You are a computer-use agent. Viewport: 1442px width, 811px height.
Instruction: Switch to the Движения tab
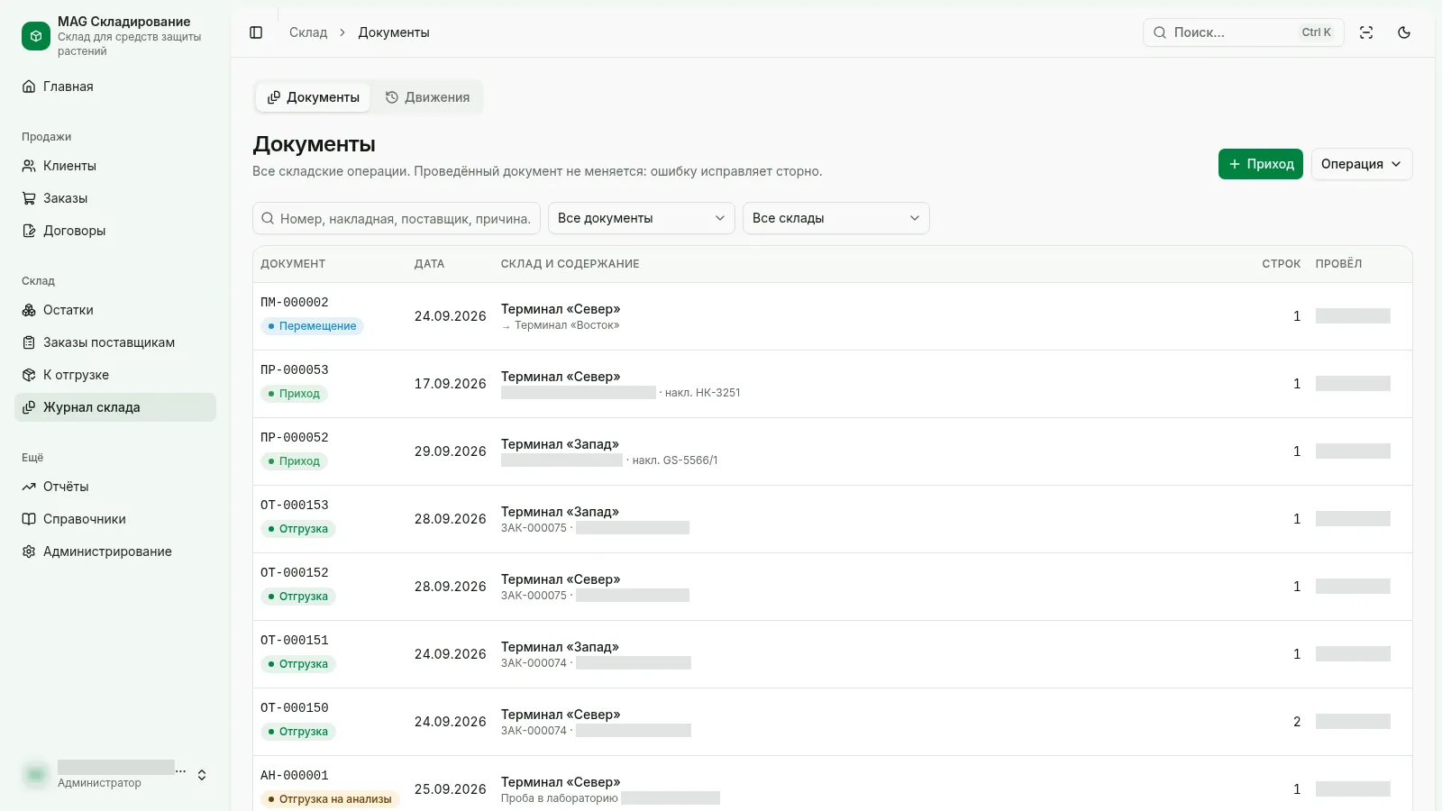pos(427,97)
